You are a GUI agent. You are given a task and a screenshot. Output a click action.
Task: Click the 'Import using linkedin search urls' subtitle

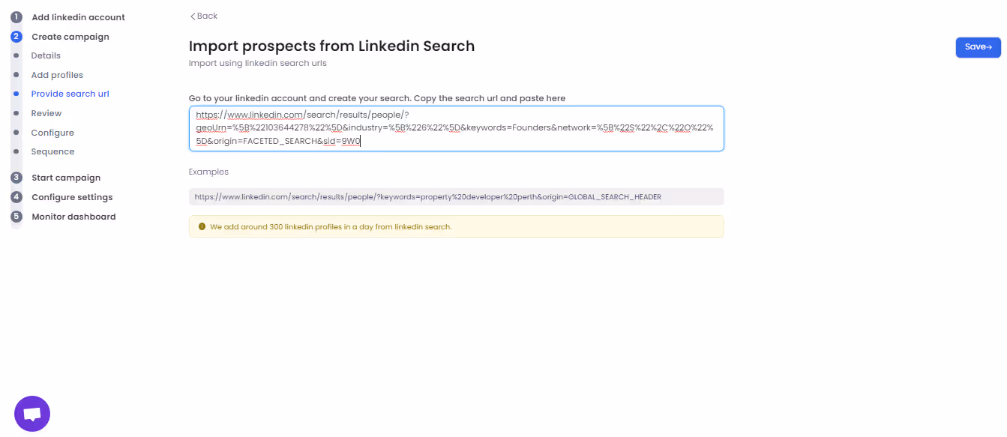click(257, 64)
